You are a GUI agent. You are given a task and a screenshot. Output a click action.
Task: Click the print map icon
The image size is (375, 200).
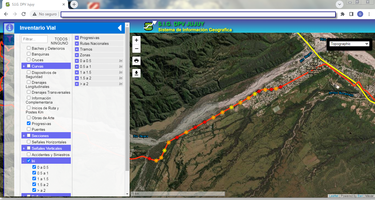[x=136, y=61]
